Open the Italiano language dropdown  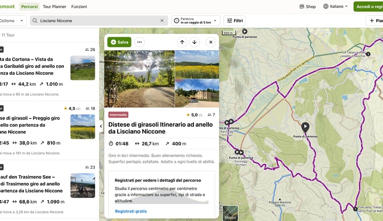[x=335, y=6]
